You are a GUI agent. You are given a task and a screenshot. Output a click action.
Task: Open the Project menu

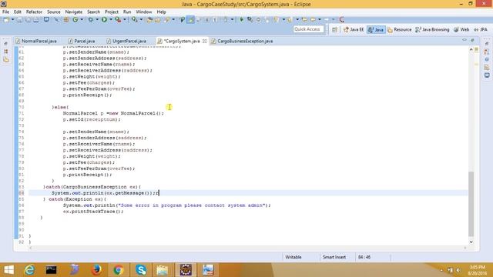111,12
